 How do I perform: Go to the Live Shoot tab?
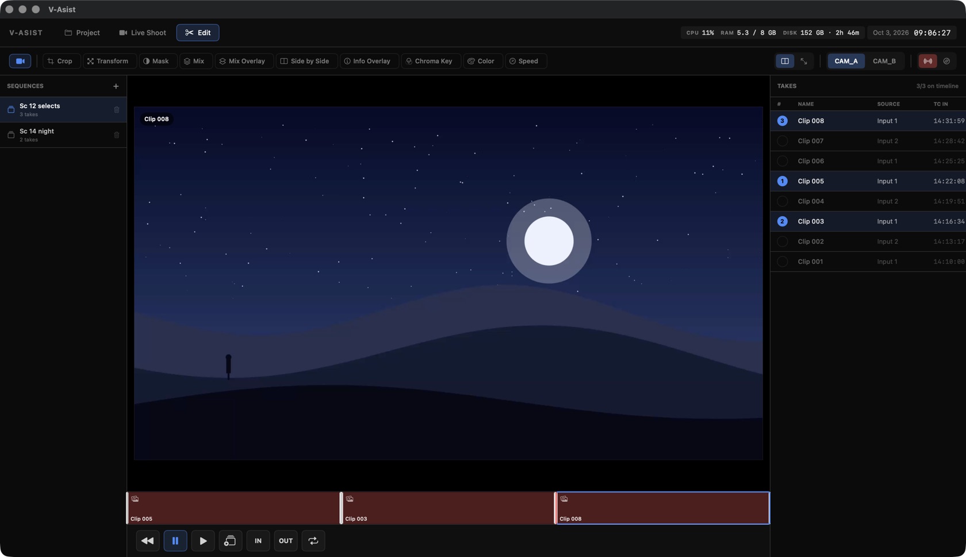[143, 33]
